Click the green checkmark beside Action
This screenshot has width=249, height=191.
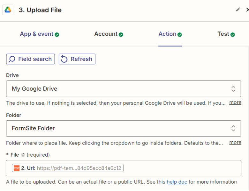point(180,34)
